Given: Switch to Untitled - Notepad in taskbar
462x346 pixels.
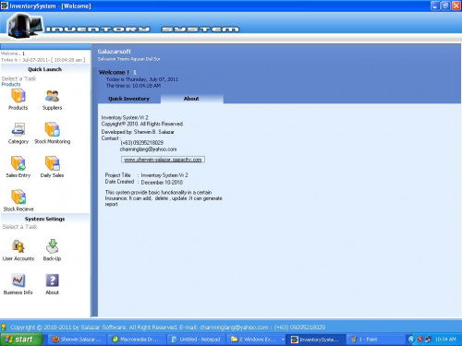Looking at the screenshot, I should click(x=197, y=340).
